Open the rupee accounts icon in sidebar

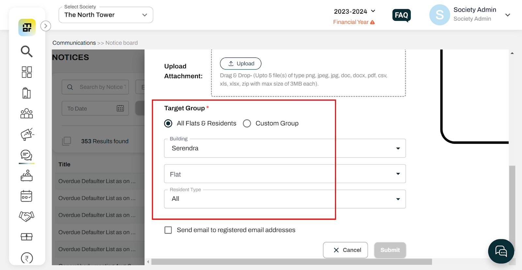coord(27,258)
